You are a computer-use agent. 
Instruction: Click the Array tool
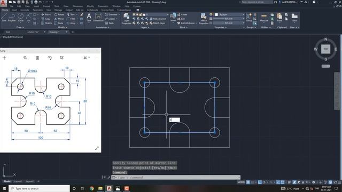click(71, 23)
